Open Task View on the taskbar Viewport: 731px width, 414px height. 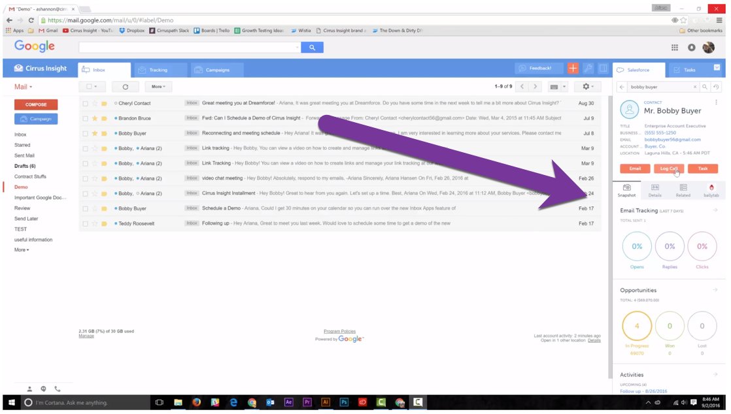160,402
